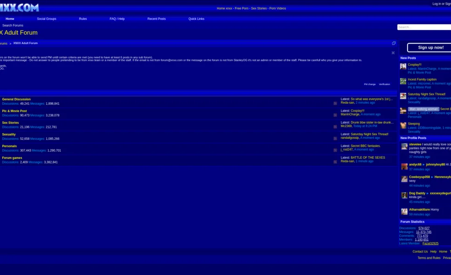Click the Dog Daddy username link
Image resolution: width=451 pixels, height=275 pixels.
coord(417,194)
